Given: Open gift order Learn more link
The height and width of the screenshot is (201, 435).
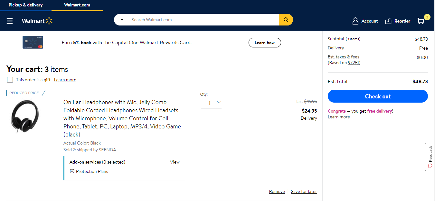Looking at the screenshot, I should point(65,80).
